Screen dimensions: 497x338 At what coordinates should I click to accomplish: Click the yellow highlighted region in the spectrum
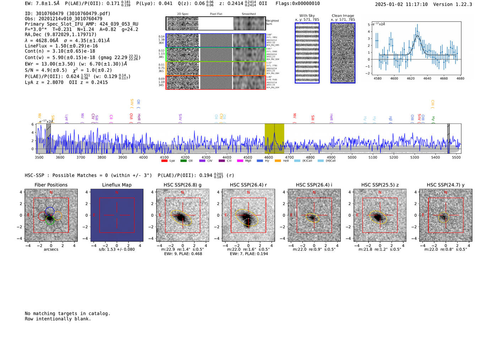tap(274, 139)
